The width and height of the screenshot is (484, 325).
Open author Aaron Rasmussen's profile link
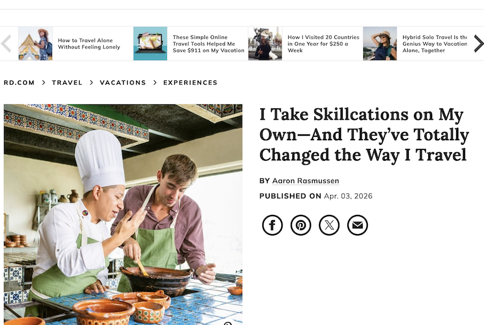coord(305,181)
